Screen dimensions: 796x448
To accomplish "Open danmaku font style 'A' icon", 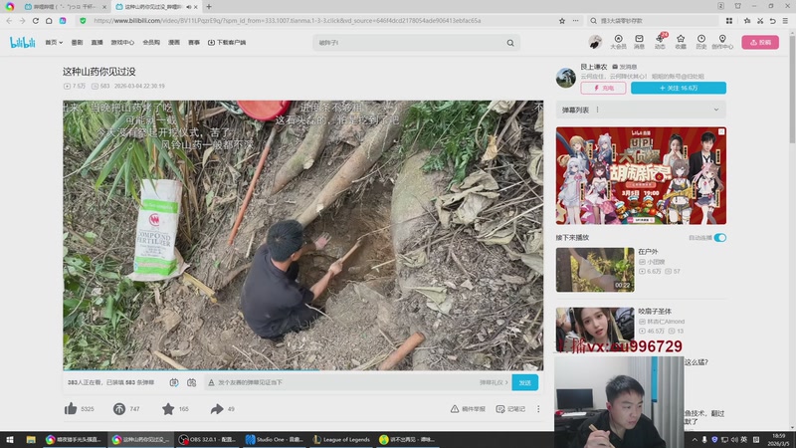I will tap(211, 382).
